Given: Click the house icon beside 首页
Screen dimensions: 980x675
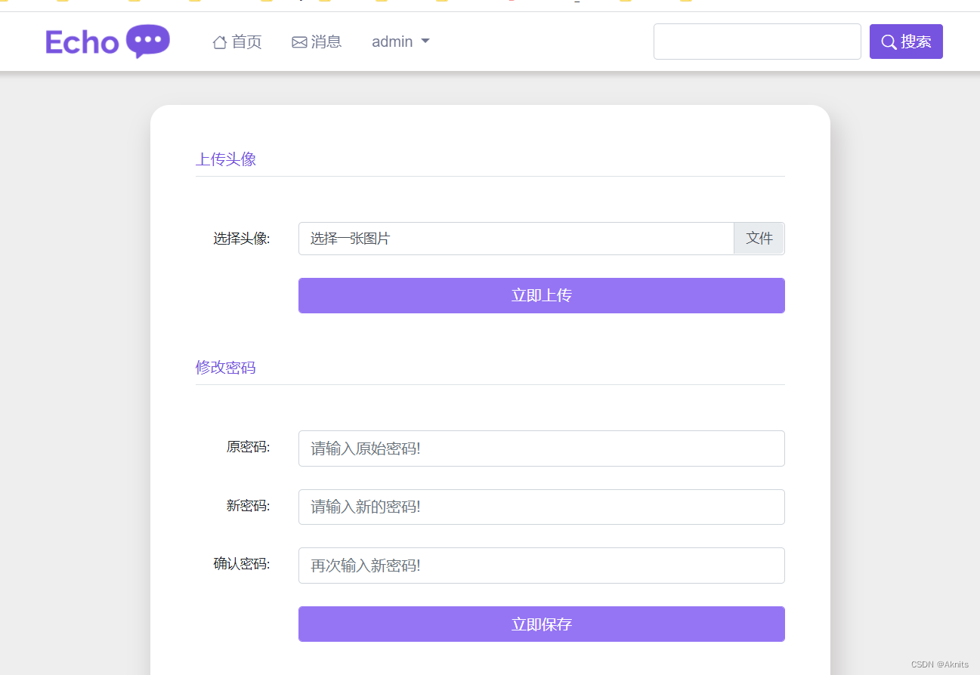Looking at the screenshot, I should tap(220, 42).
